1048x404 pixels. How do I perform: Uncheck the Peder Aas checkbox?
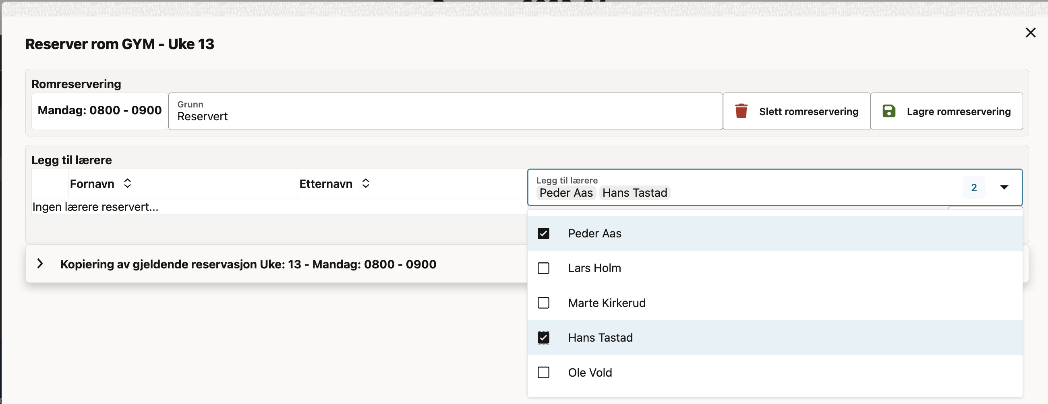pyautogui.click(x=543, y=233)
